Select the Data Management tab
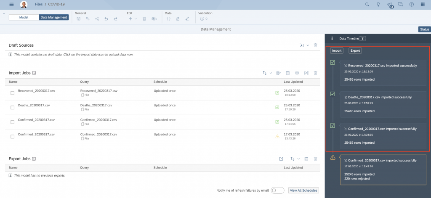431x198 pixels. pos(53,17)
